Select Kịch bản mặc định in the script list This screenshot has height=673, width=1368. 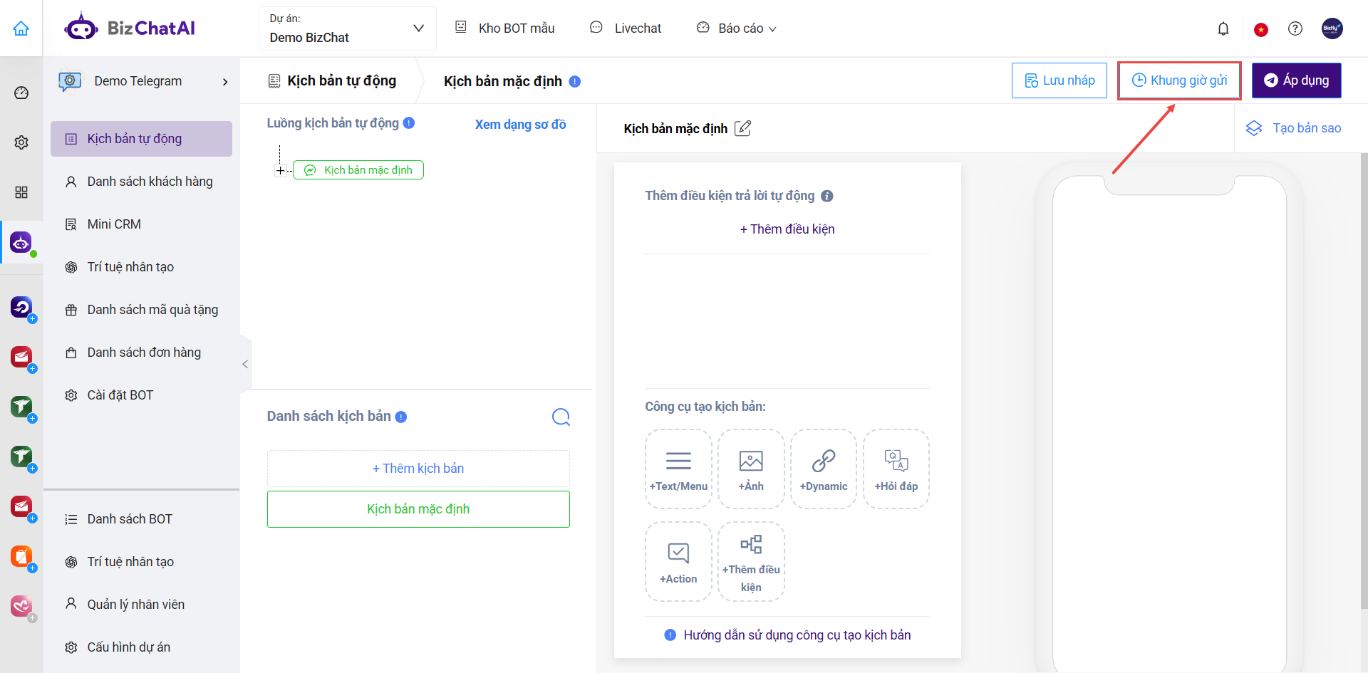point(418,509)
